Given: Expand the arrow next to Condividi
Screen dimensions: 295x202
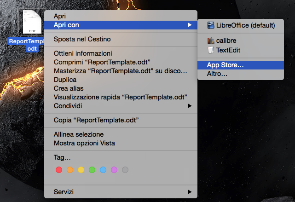Looking at the screenshot, I should pos(190,106).
